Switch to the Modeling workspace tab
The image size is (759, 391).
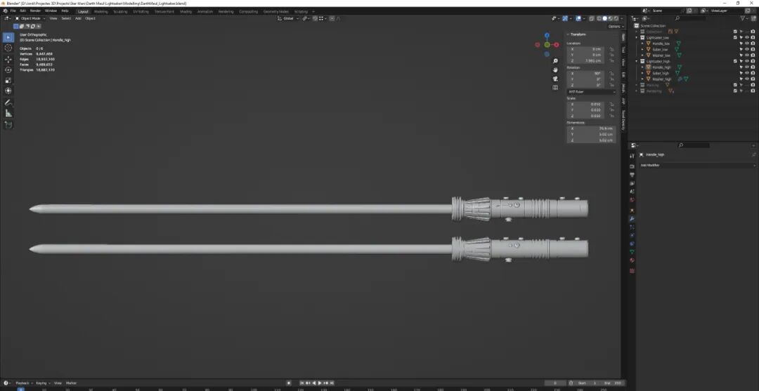click(101, 11)
